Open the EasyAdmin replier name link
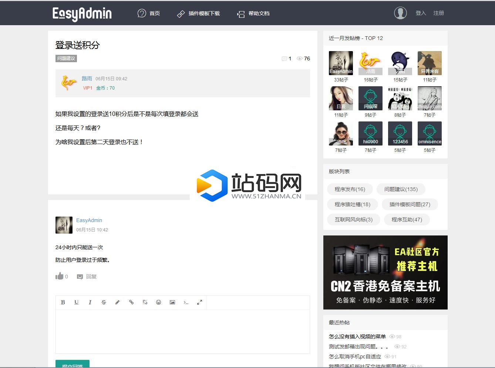The height and width of the screenshot is (368, 495). [x=89, y=220]
